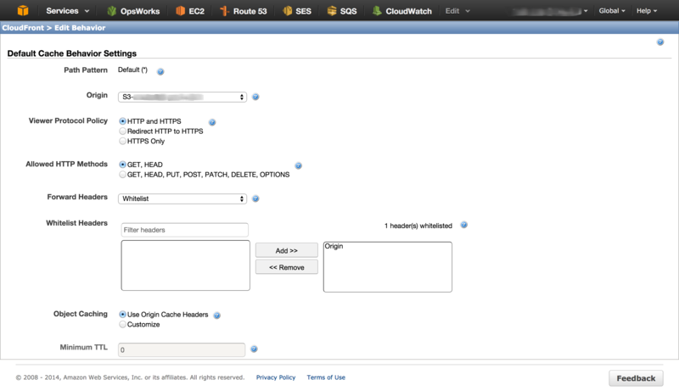Select Customize object caching option

click(122, 324)
